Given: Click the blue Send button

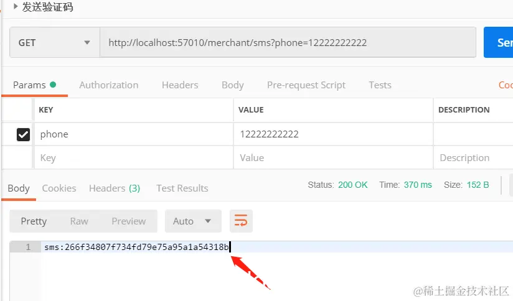Looking at the screenshot, I should click(x=499, y=42).
